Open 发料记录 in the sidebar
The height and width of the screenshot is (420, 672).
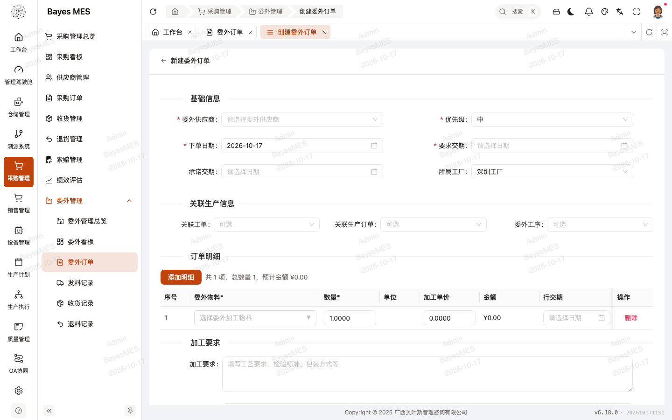(x=90, y=283)
